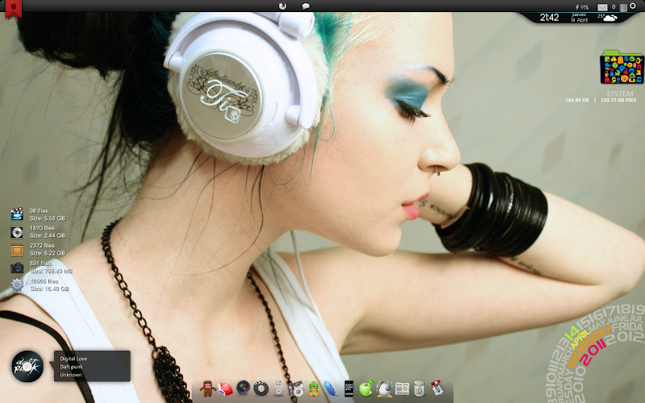Click the mail envelope icon in top bar
The width and height of the screenshot is (645, 403).
pyautogui.click(x=602, y=6)
